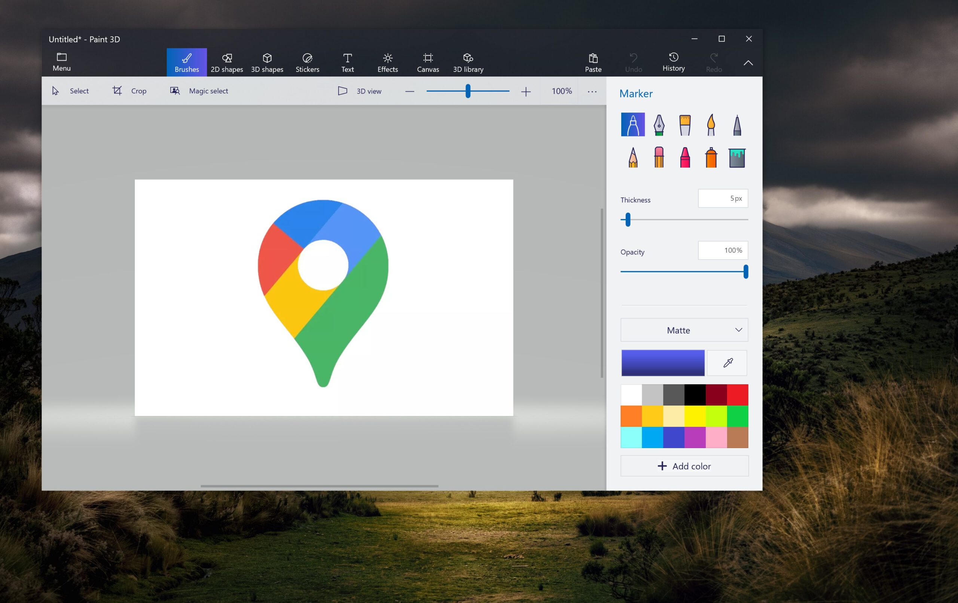Select the Fill bucket tool
This screenshot has height=603, width=958.
(737, 158)
